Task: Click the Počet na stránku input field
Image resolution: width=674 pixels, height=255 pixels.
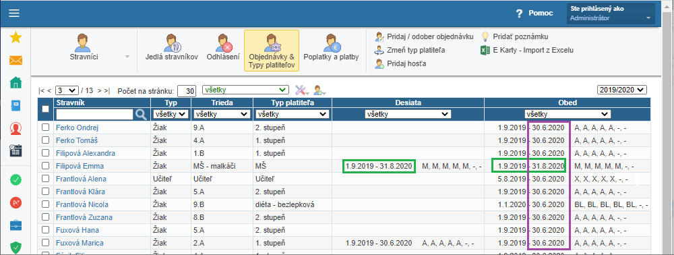Action: [x=187, y=90]
